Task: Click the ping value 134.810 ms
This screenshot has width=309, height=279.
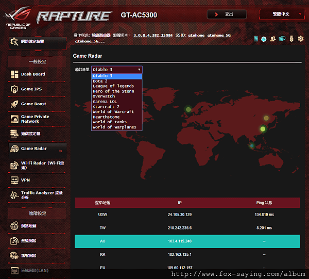Action: (264, 215)
